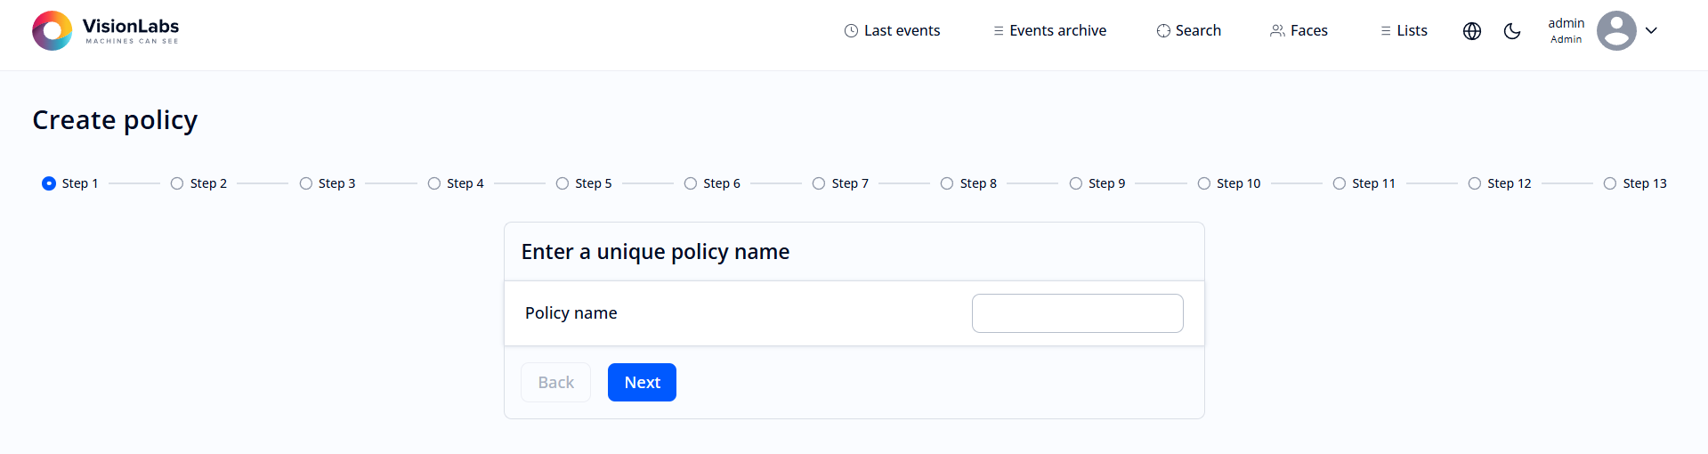Viewport: 1708px width, 454px height.
Task: Open the Events archive page
Action: (1057, 31)
